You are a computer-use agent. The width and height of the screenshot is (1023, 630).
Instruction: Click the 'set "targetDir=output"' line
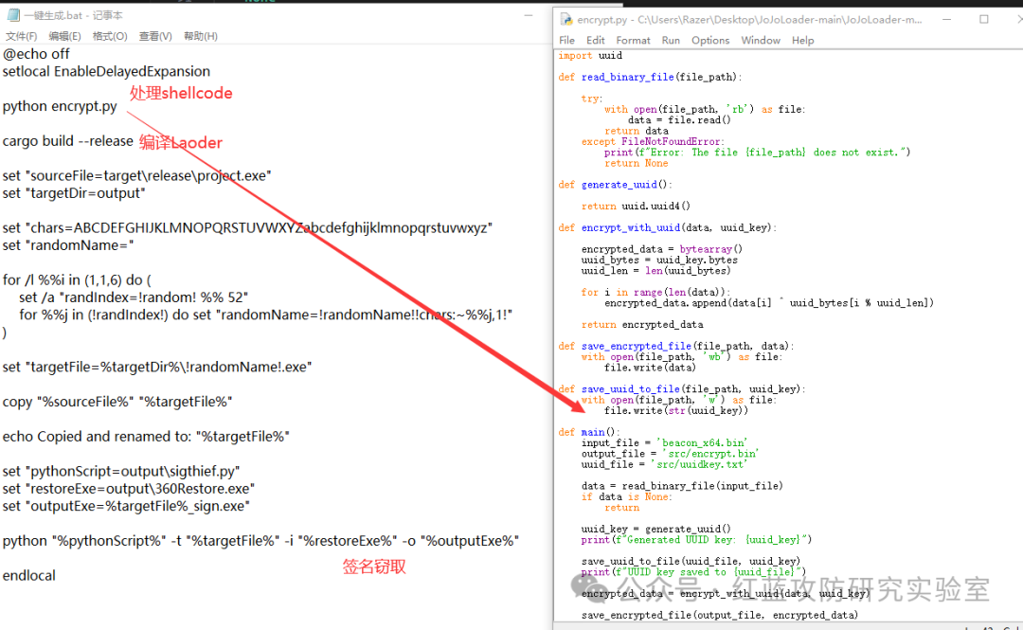pos(75,193)
